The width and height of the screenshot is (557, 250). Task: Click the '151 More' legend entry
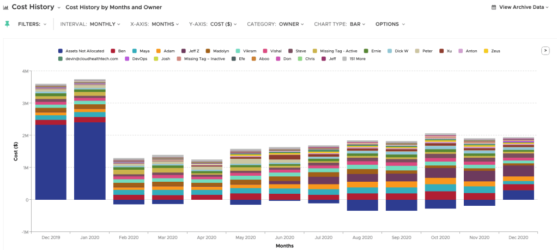357,58
